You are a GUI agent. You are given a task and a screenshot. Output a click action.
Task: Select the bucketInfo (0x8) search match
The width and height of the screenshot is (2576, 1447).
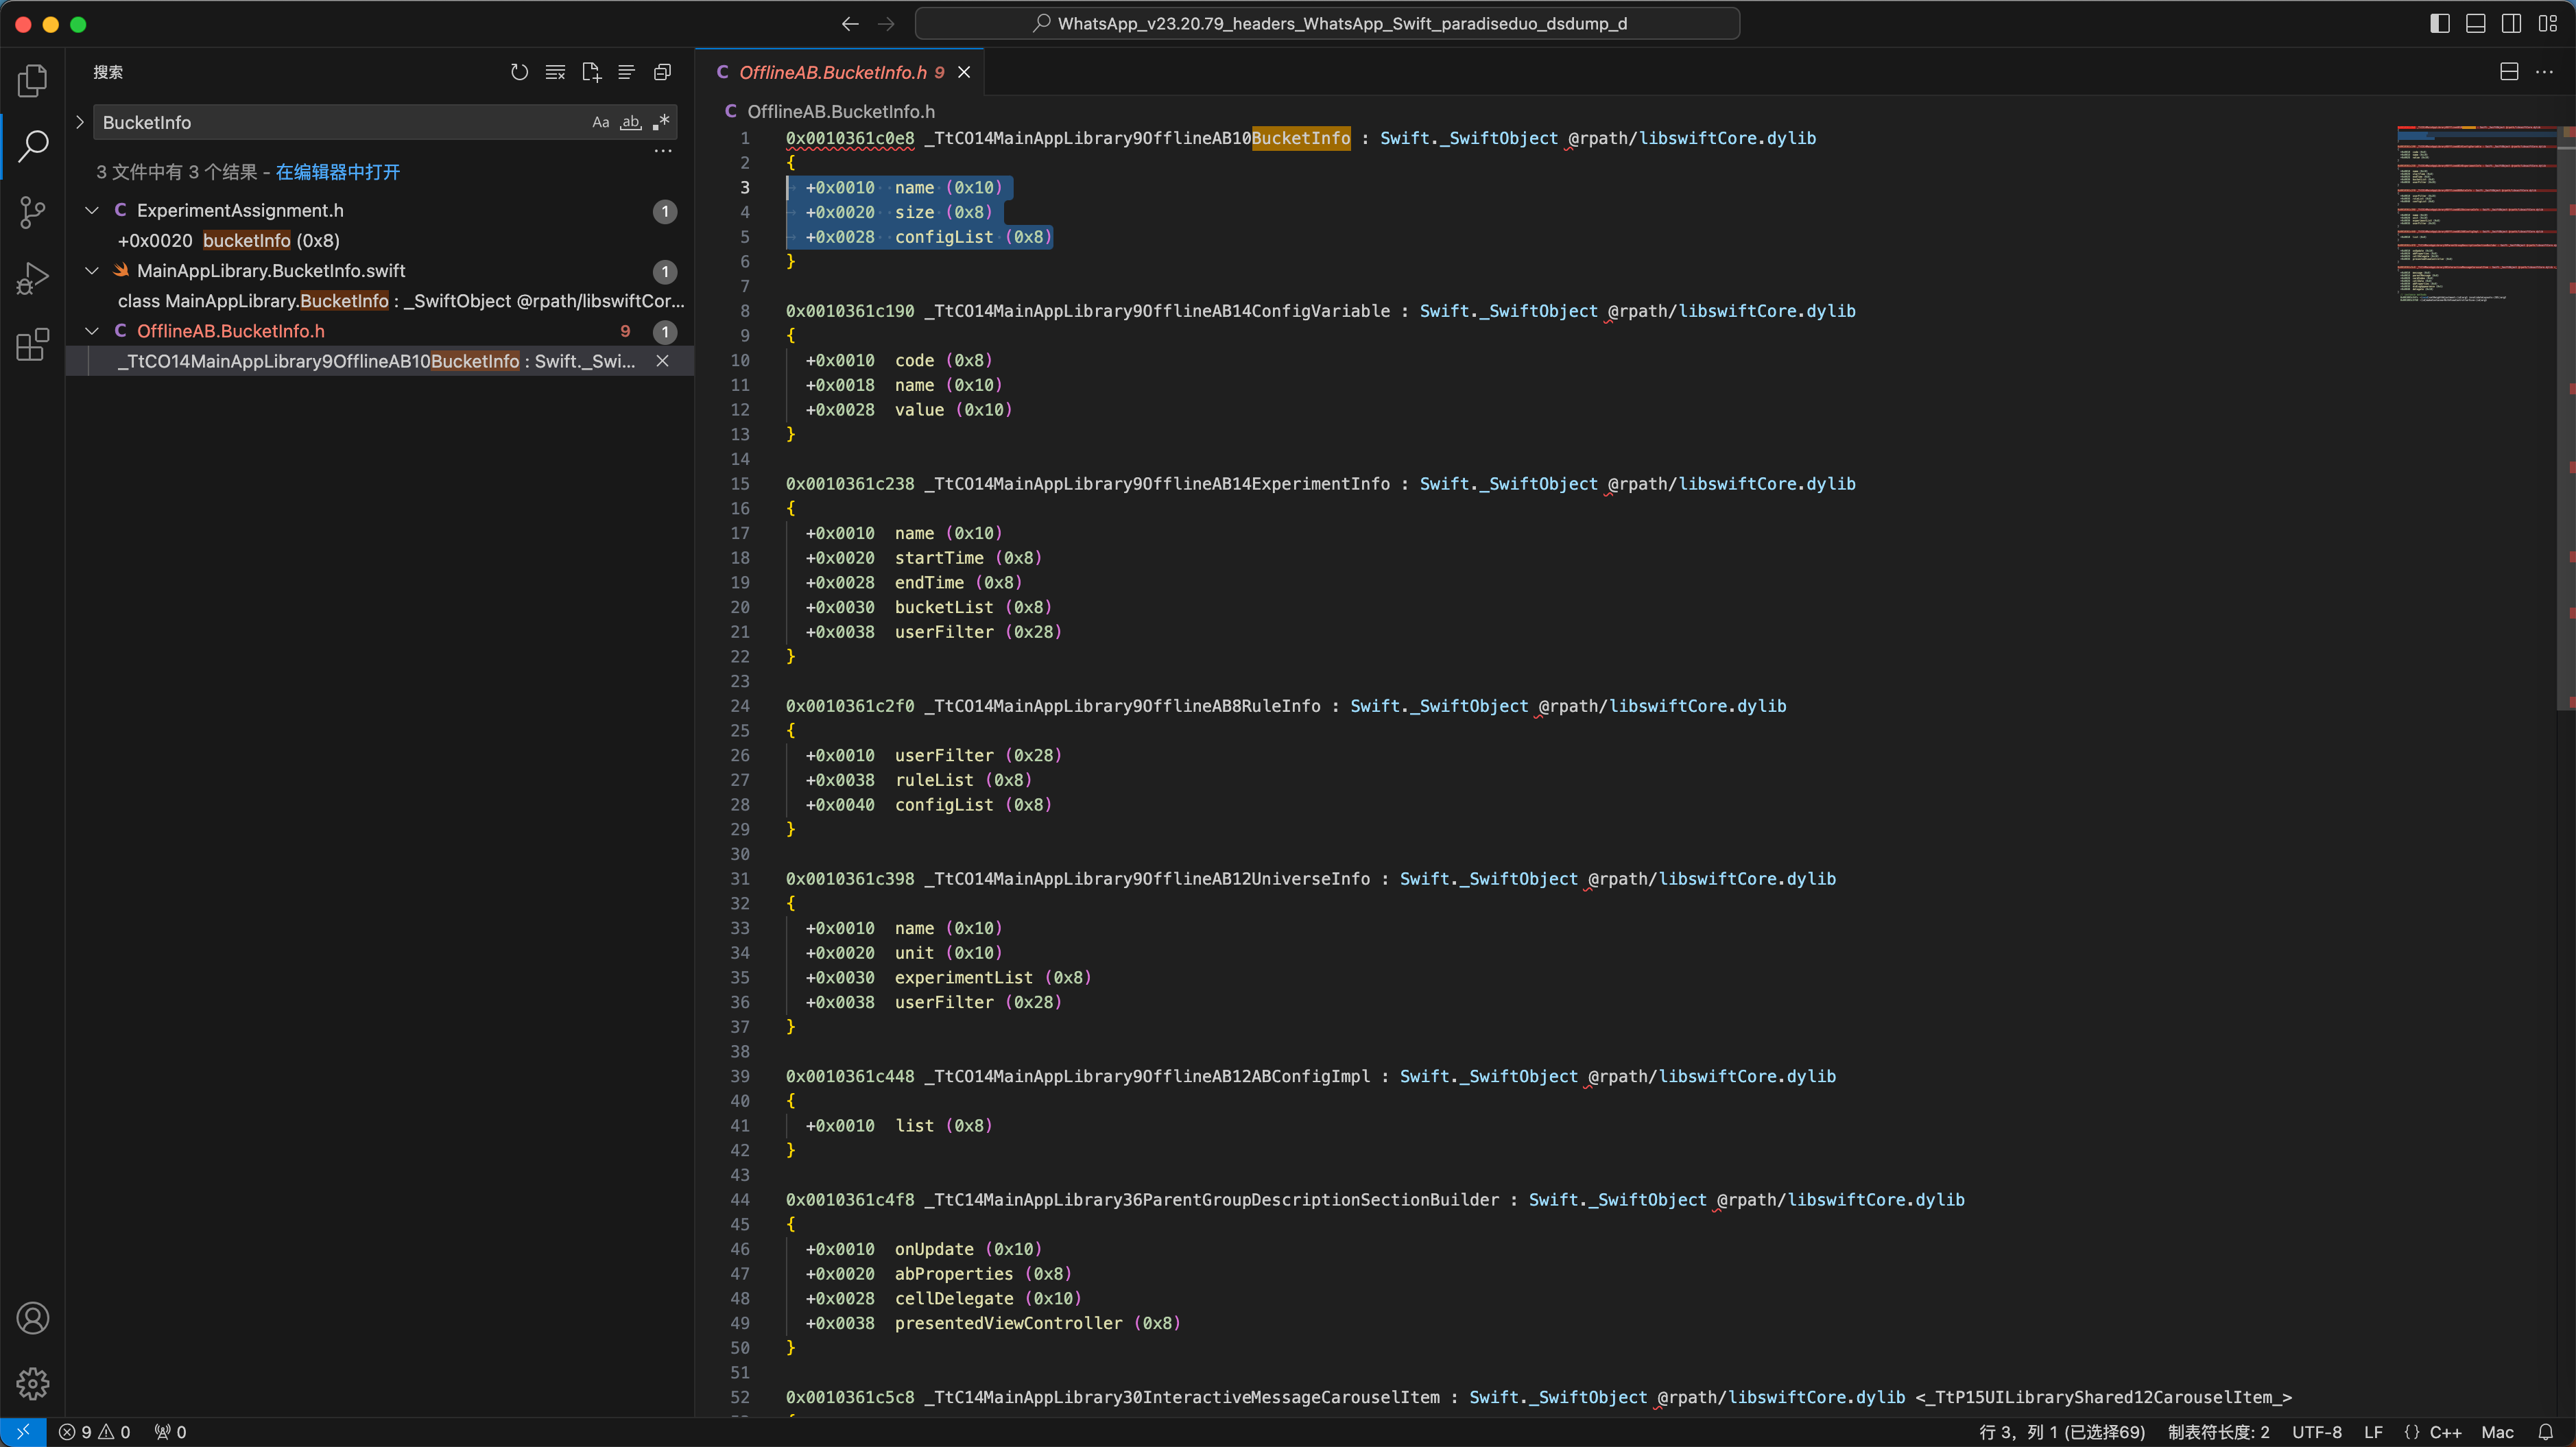pyautogui.click(x=229, y=240)
